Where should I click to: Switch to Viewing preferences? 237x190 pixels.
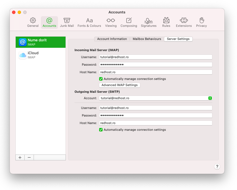(x=111, y=22)
